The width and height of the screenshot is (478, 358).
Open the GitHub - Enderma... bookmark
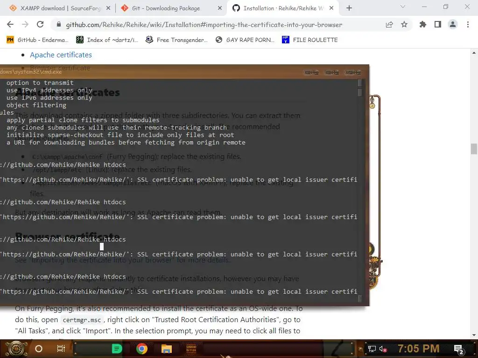click(x=37, y=40)
